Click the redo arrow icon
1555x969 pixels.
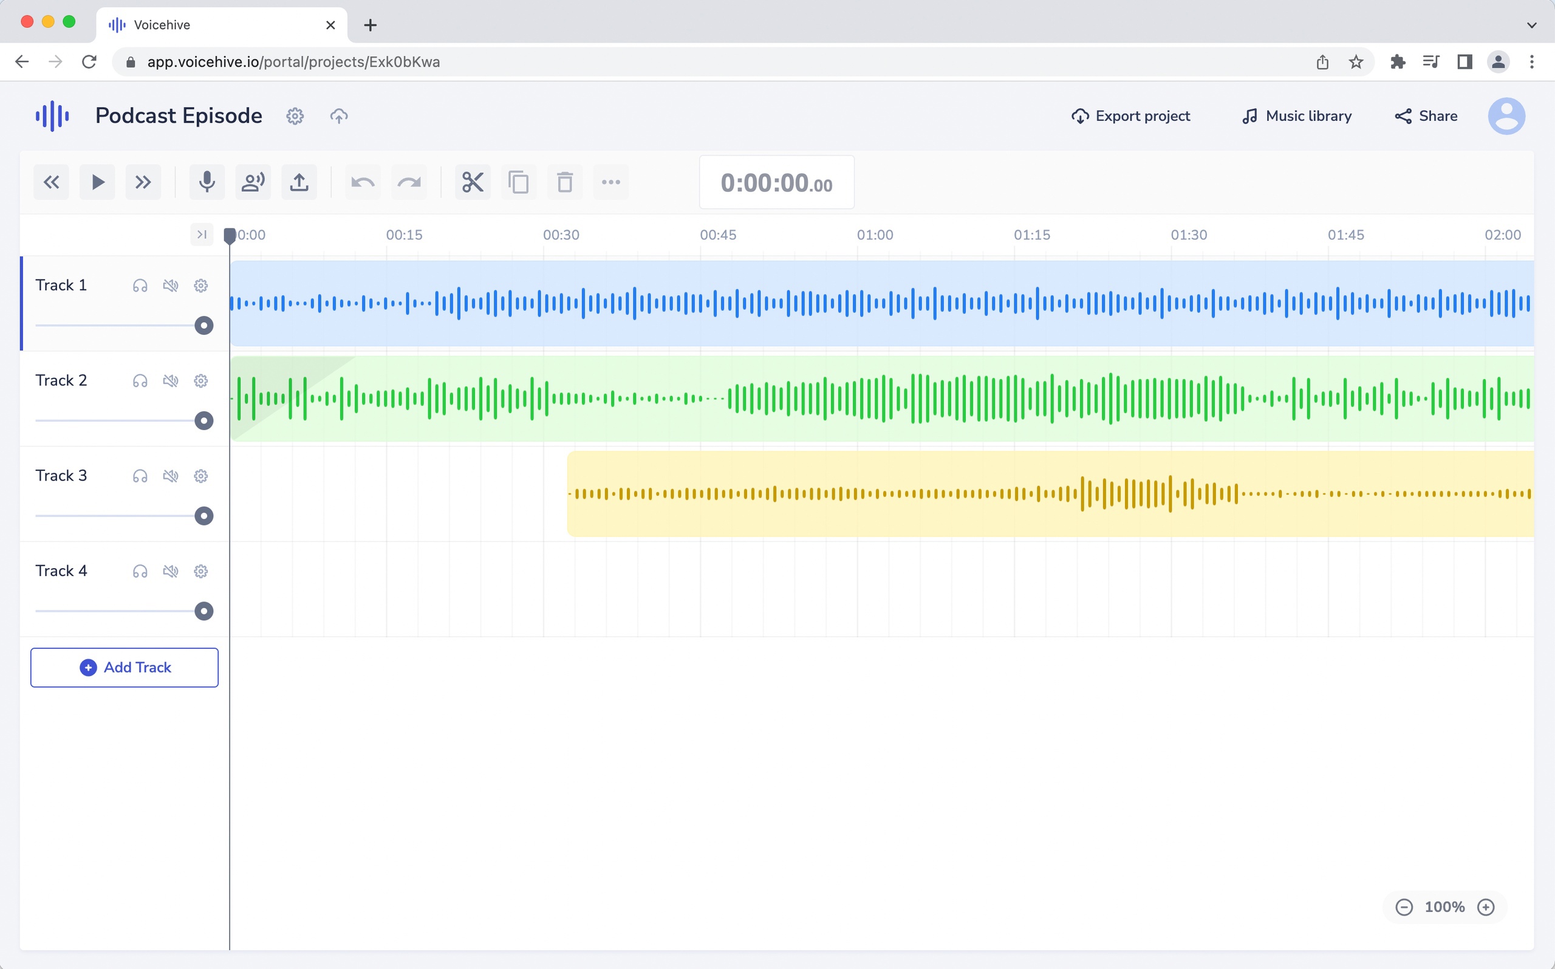point(409,183)
